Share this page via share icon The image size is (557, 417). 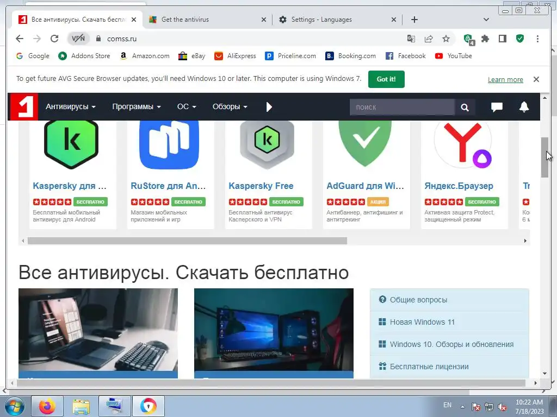click(x=429, y=39)
